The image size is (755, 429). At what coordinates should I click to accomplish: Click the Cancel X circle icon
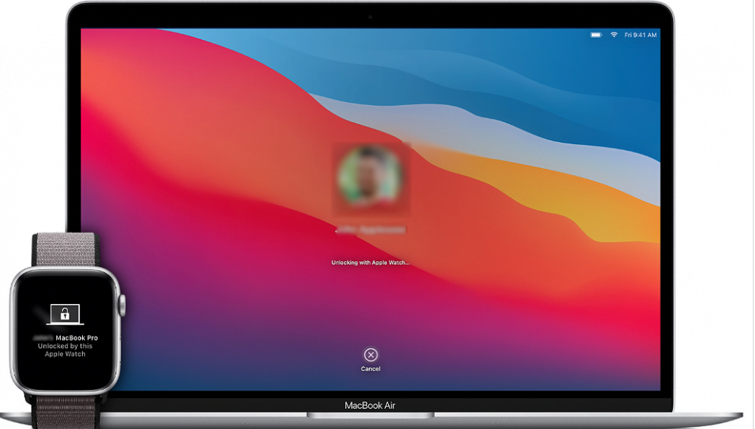coord(370,354)
